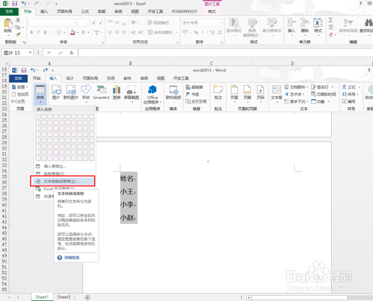Click Excel fill color bucket icon
373x301 pixels.
(x=73, y=32)
